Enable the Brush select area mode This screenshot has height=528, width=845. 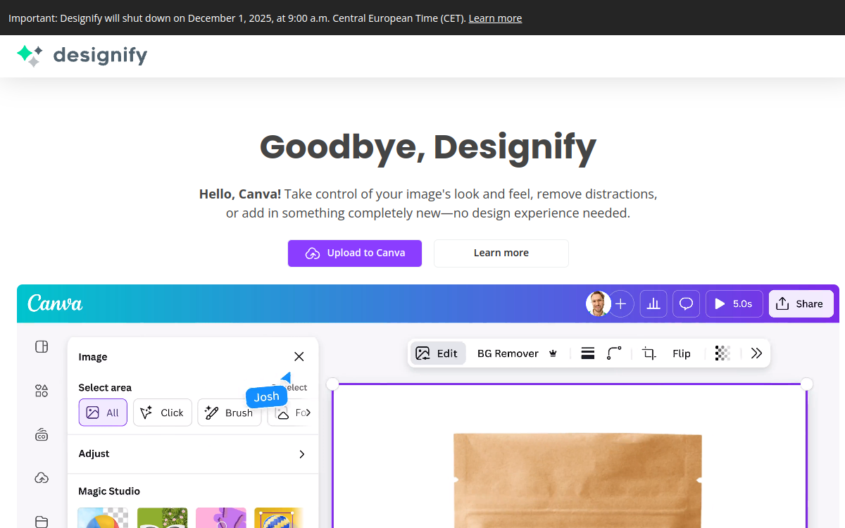pyautogui.click(x=229, y=413)
